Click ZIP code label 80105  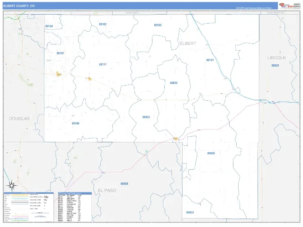click(x=158, y=25)
